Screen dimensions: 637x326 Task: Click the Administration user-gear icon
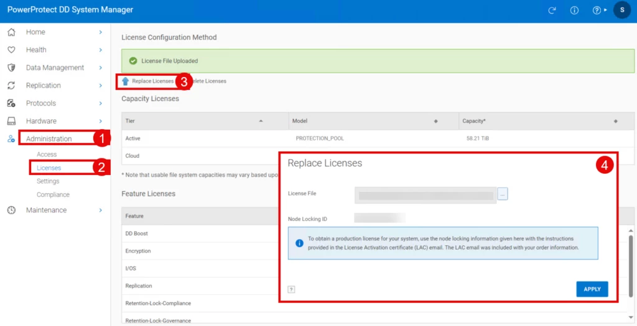coord(11,138)
